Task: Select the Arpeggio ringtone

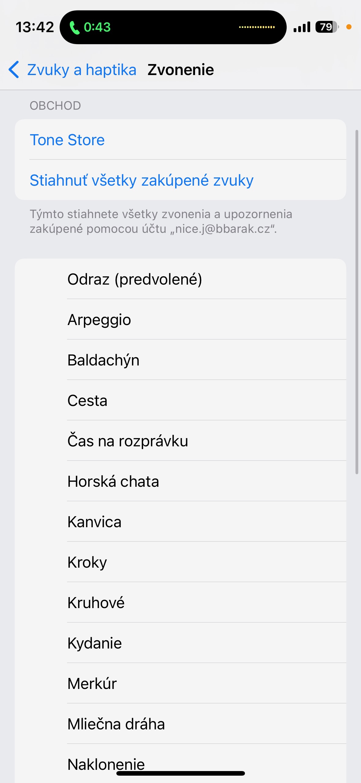Action: pos(99,320)
